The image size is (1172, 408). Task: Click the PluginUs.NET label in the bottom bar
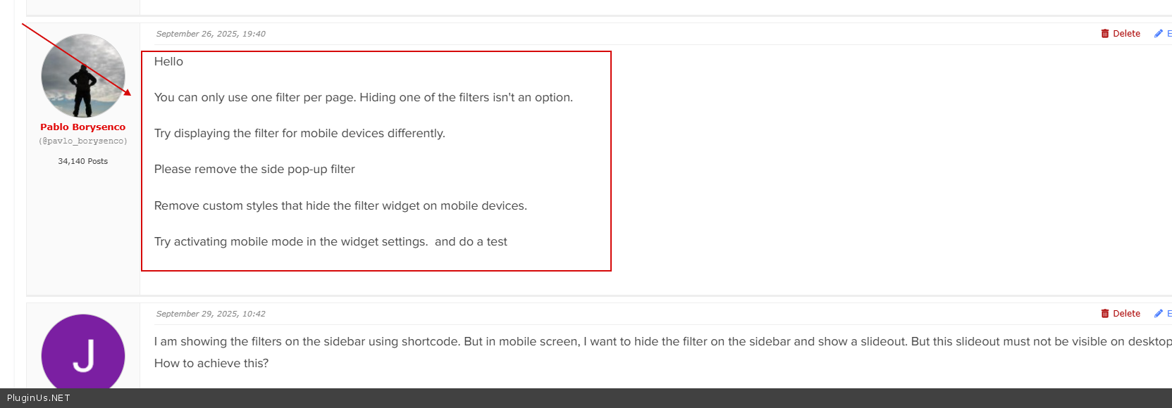click(39, 398)
